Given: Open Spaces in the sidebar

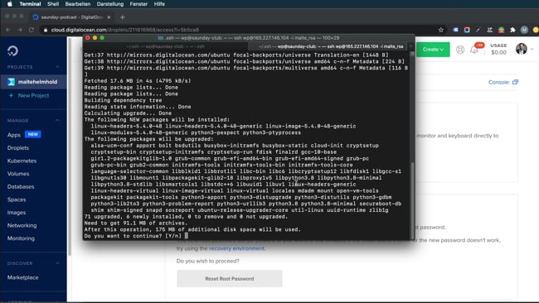Looking at the screenshot, I should [17, 200].
